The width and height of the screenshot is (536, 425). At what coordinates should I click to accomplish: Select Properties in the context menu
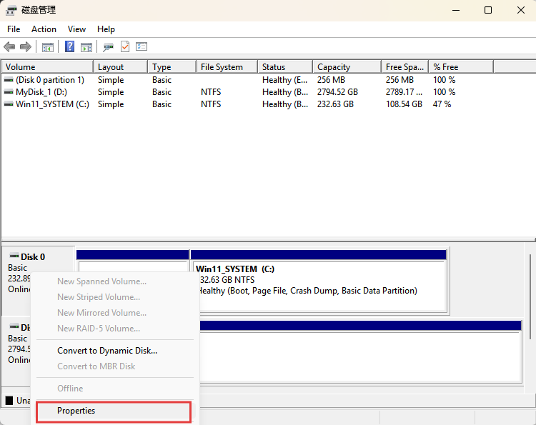click(114, 411)
